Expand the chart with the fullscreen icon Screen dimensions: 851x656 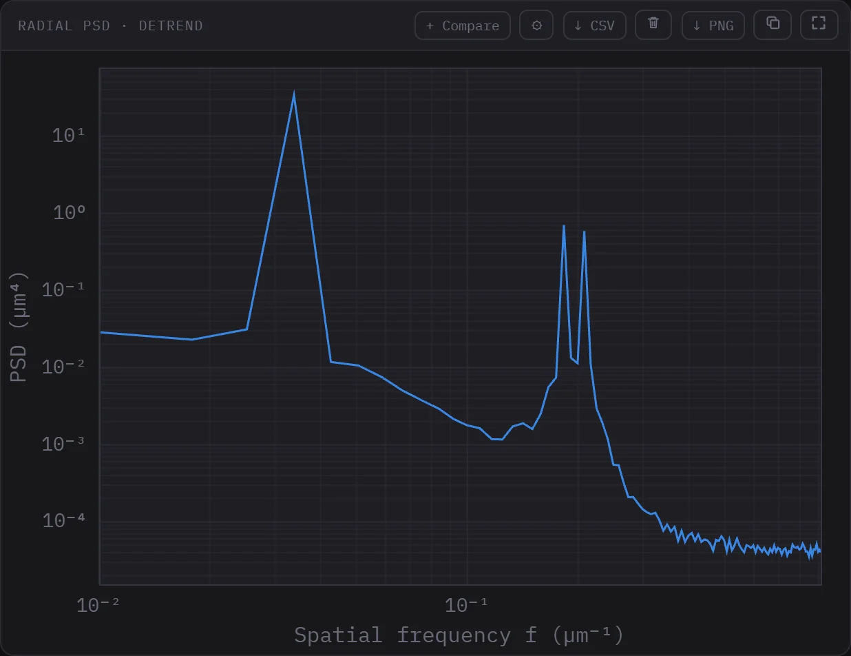tap(819, 25)
